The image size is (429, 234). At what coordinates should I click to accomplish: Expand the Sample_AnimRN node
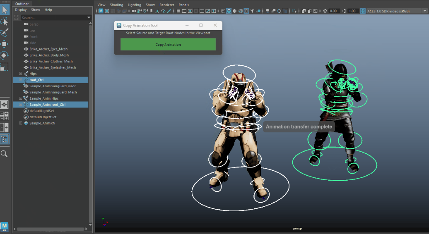21,123
